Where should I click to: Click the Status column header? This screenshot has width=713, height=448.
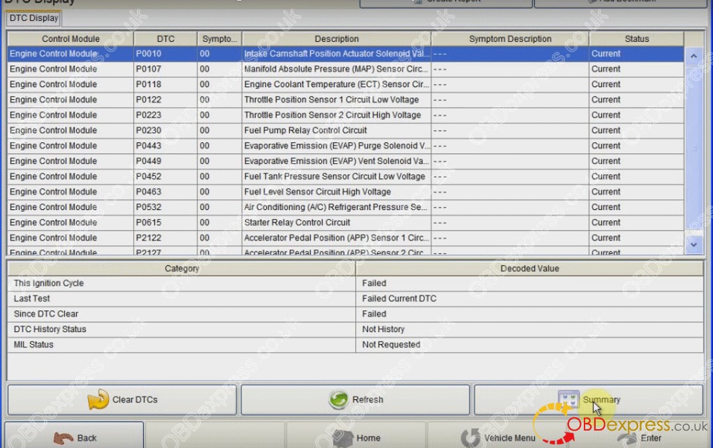[x=636, y=38]
